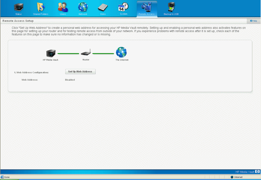Click the Router icon in diagram
The image size is (261, 180).
pyautogui.click(x=86, y=53)
